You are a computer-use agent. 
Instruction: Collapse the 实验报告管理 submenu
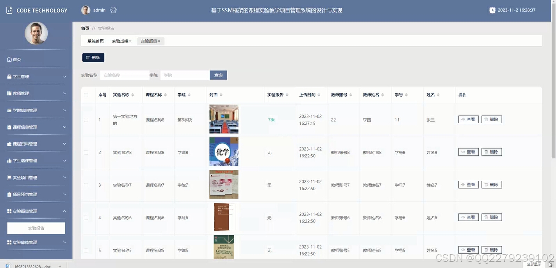click(x=36, y=211)
